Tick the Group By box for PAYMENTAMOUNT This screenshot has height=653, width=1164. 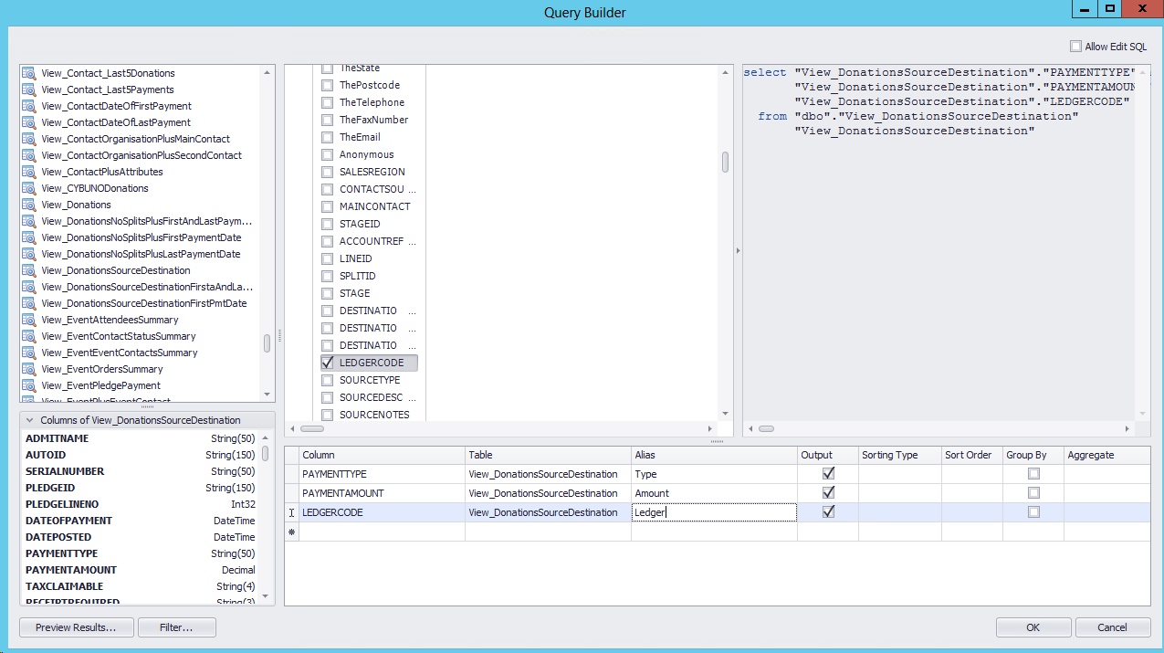1033,493
